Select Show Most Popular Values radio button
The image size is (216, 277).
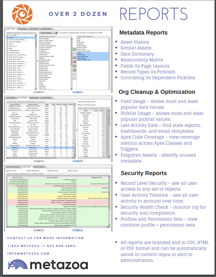[x=79, y=102]
